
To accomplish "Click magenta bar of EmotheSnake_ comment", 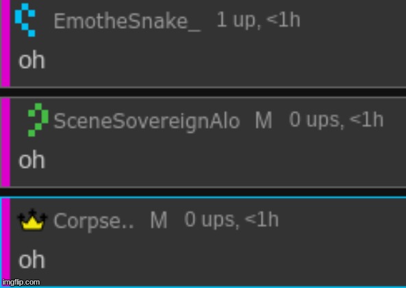I will click(5, 43).
